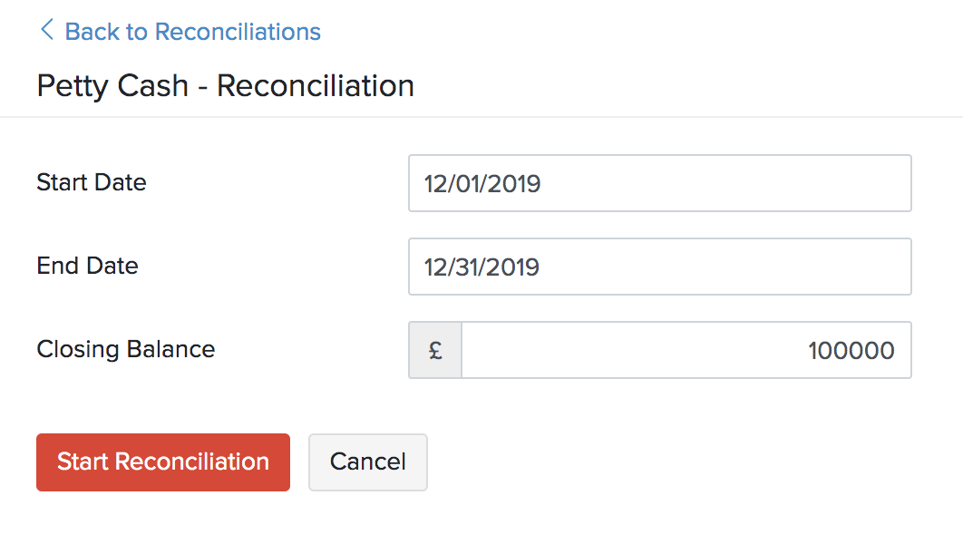
Task: Click the pound currency symbol box
Action: tap(435, 350)
